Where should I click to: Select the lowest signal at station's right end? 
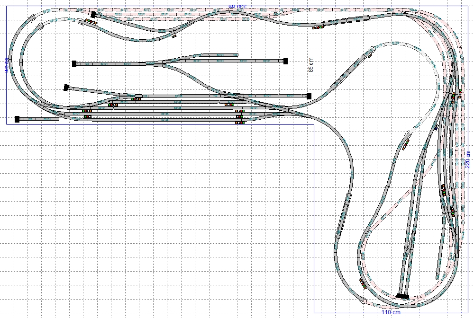239,123
